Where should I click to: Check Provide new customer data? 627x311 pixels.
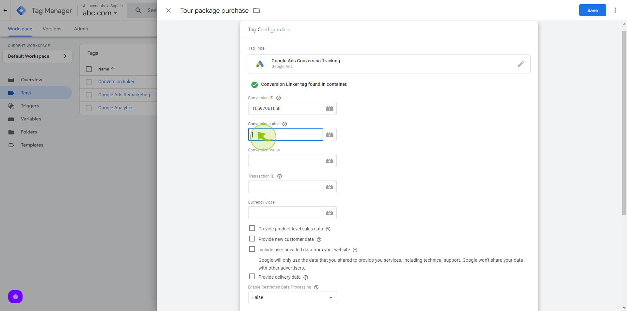coord(252,239)
